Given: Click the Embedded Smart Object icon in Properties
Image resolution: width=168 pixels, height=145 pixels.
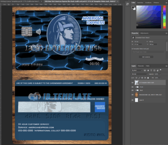Looking at the screenshot, I should [133, 37].
